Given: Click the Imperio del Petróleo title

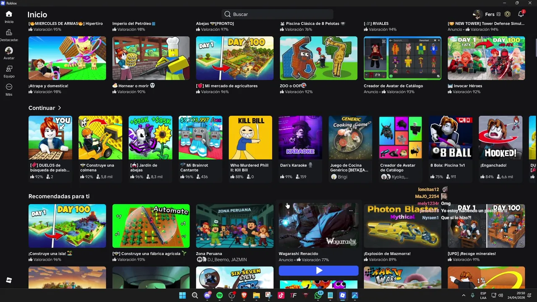Looking at the screenshot, I should point(134,23).
